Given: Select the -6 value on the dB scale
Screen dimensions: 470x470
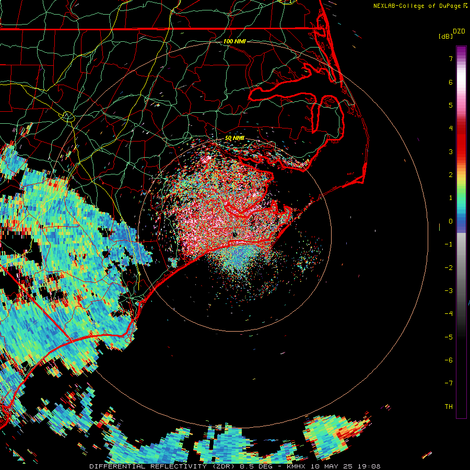Looking at the screenshot, I should [449, 360].
